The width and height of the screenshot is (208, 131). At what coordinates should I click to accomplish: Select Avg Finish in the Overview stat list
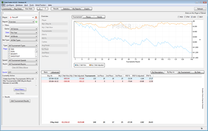pos(55,45)
